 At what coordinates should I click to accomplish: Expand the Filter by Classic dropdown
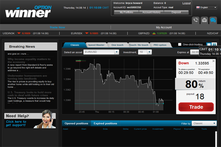coord(214,123)
